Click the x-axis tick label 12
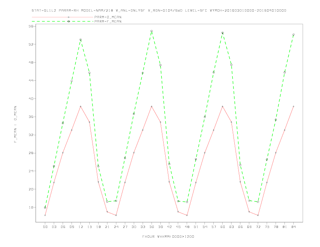The width and height of the screenshot is (320, 247). (x=81, y=227)
